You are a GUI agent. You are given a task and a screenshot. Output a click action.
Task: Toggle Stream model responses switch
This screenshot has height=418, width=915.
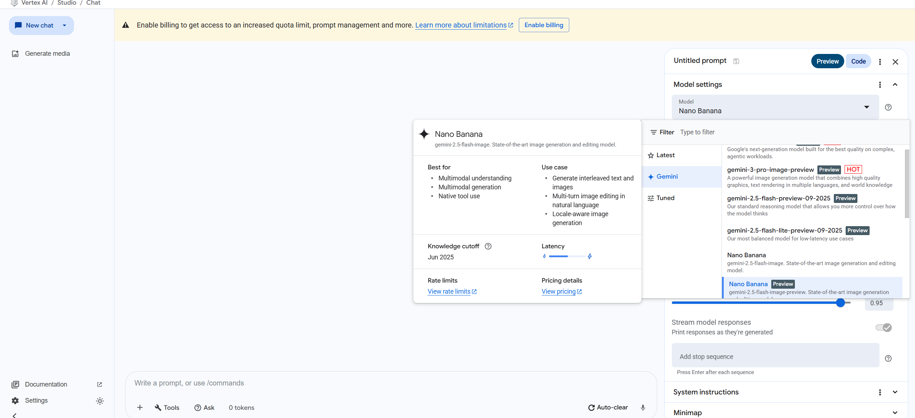884,328
